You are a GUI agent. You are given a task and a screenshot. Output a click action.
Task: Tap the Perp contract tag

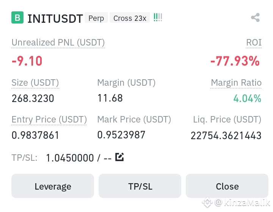(96, 18)
